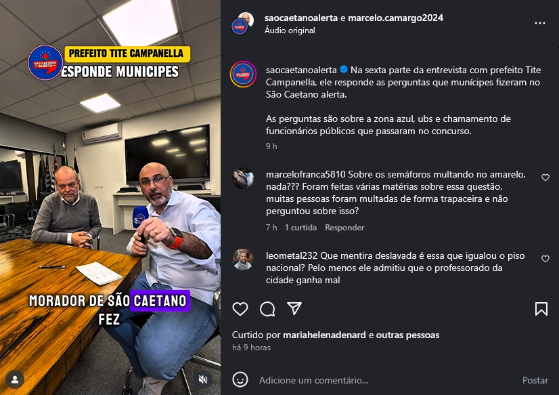Save the post with the bookmark icon
The width and height of the screenshot is (559, 395).
pyautogui.click(x=541, y=309)
